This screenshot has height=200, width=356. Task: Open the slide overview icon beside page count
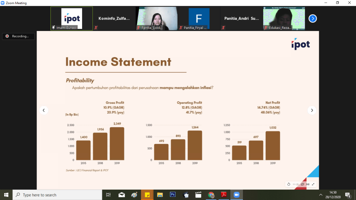[x=302, y=184]
